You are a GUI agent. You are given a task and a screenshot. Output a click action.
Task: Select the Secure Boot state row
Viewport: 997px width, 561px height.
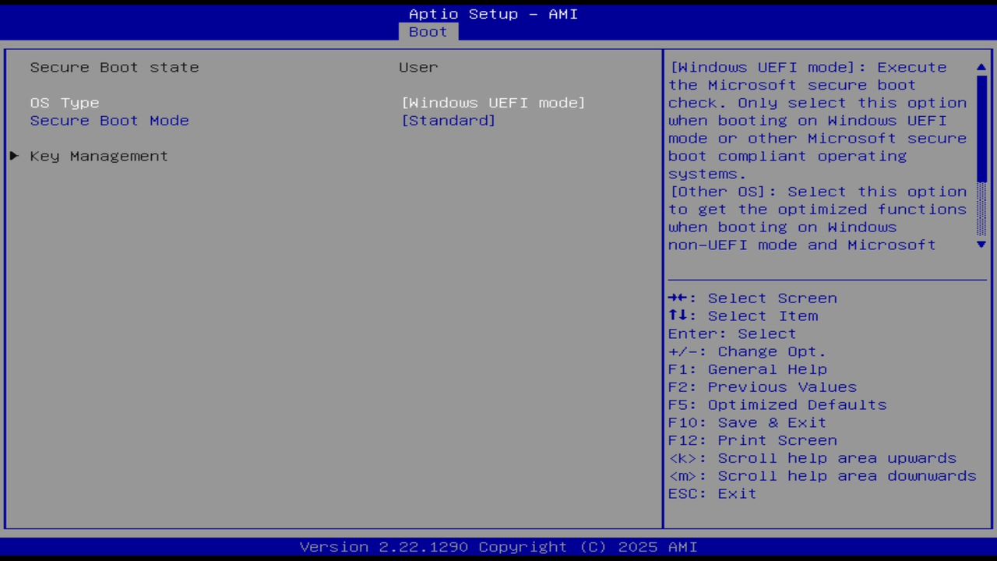click(114, 67)
